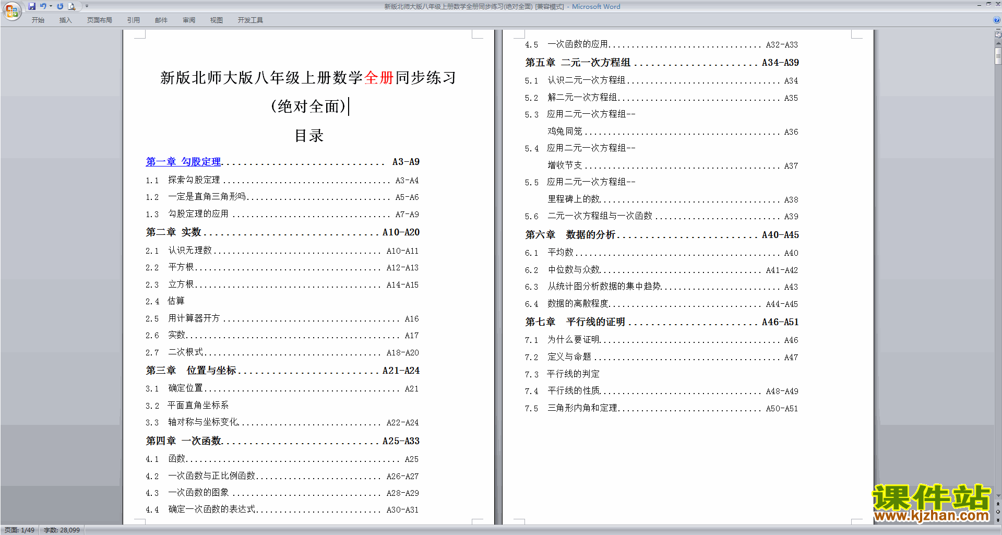This screenshot has height=535, width=1002.
Task: Open the 审阅 ribbon tab
Action: point(189,20)
